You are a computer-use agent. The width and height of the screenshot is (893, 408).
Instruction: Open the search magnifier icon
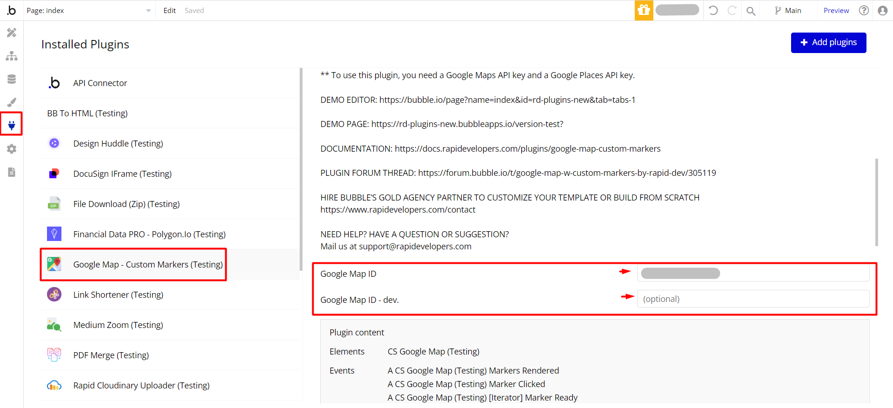tap(751, 11)
